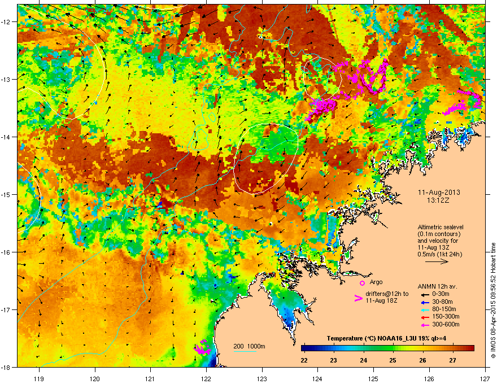497x384 pixels.
Task: Click color bar tick label 22
Action: pos(304,360)
